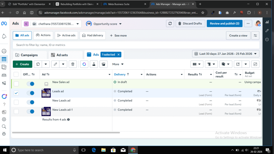Open the More dropdown in toolbar
Image resolution: width=274 pixels, height=154 pixels.
(118, 64)
